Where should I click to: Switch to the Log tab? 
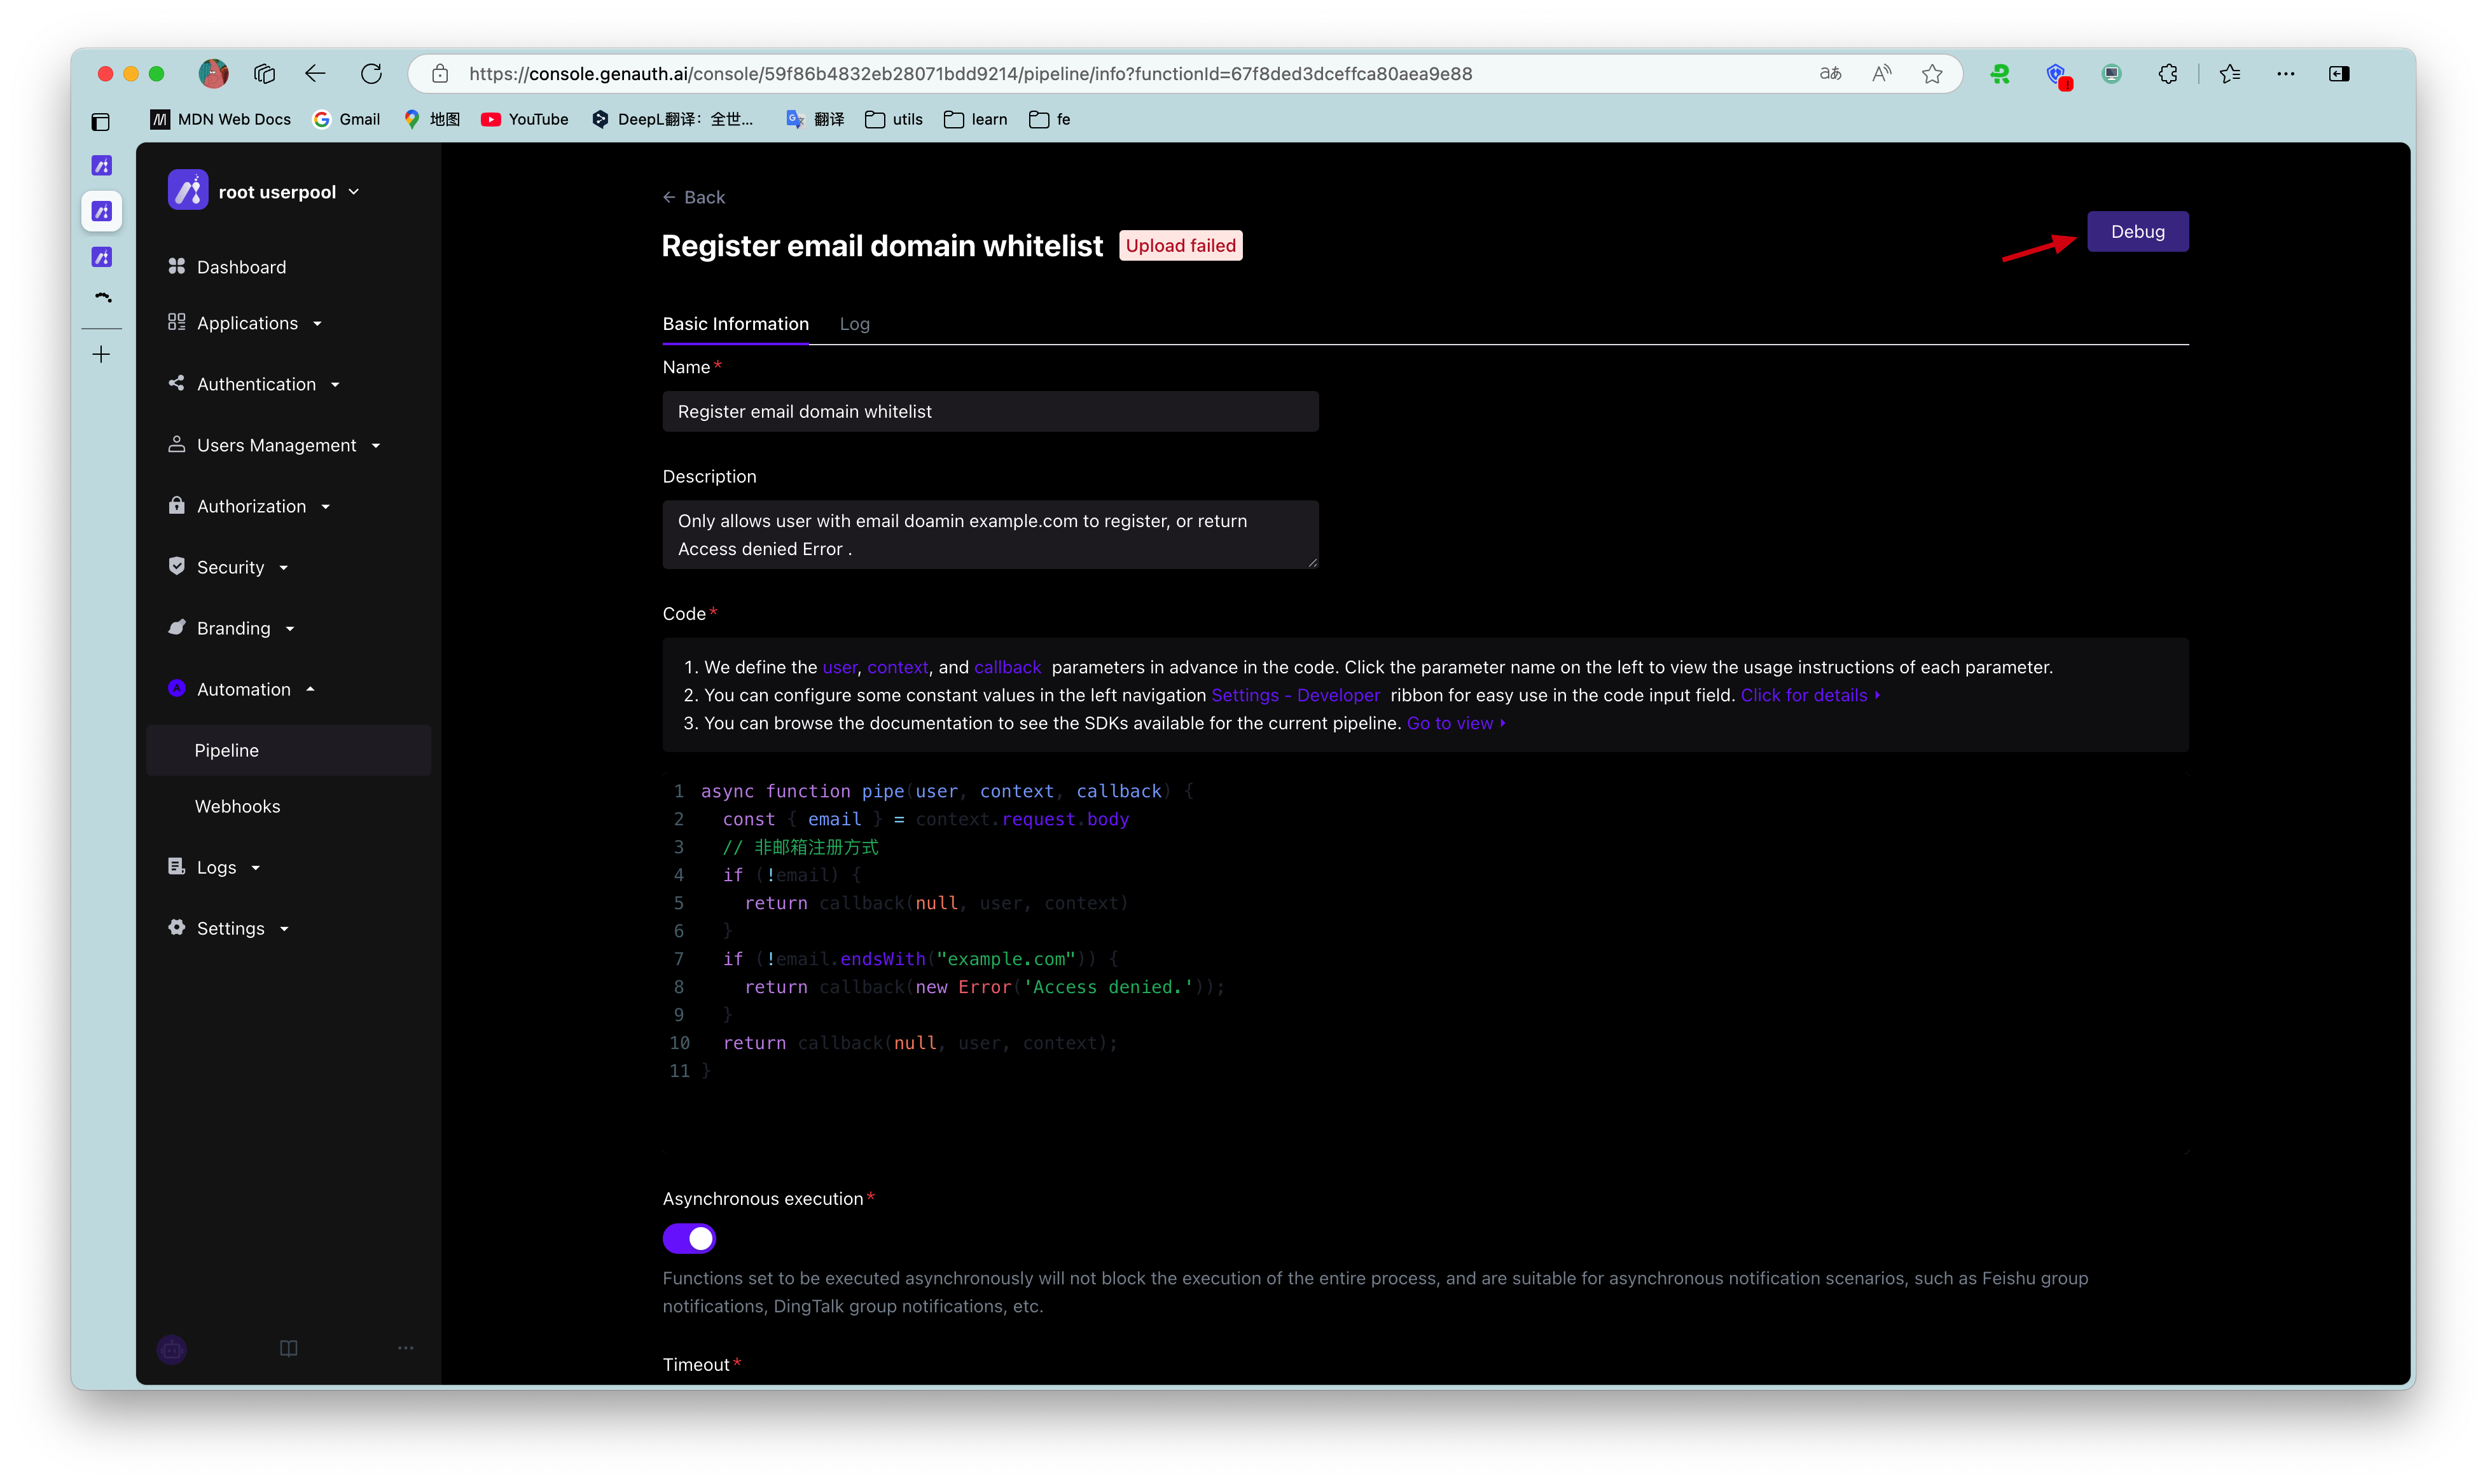(x=854, y=324)
